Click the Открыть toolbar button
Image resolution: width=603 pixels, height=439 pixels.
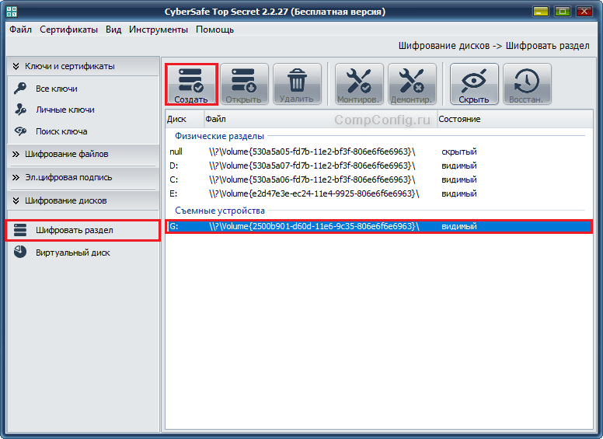point(244,84)
